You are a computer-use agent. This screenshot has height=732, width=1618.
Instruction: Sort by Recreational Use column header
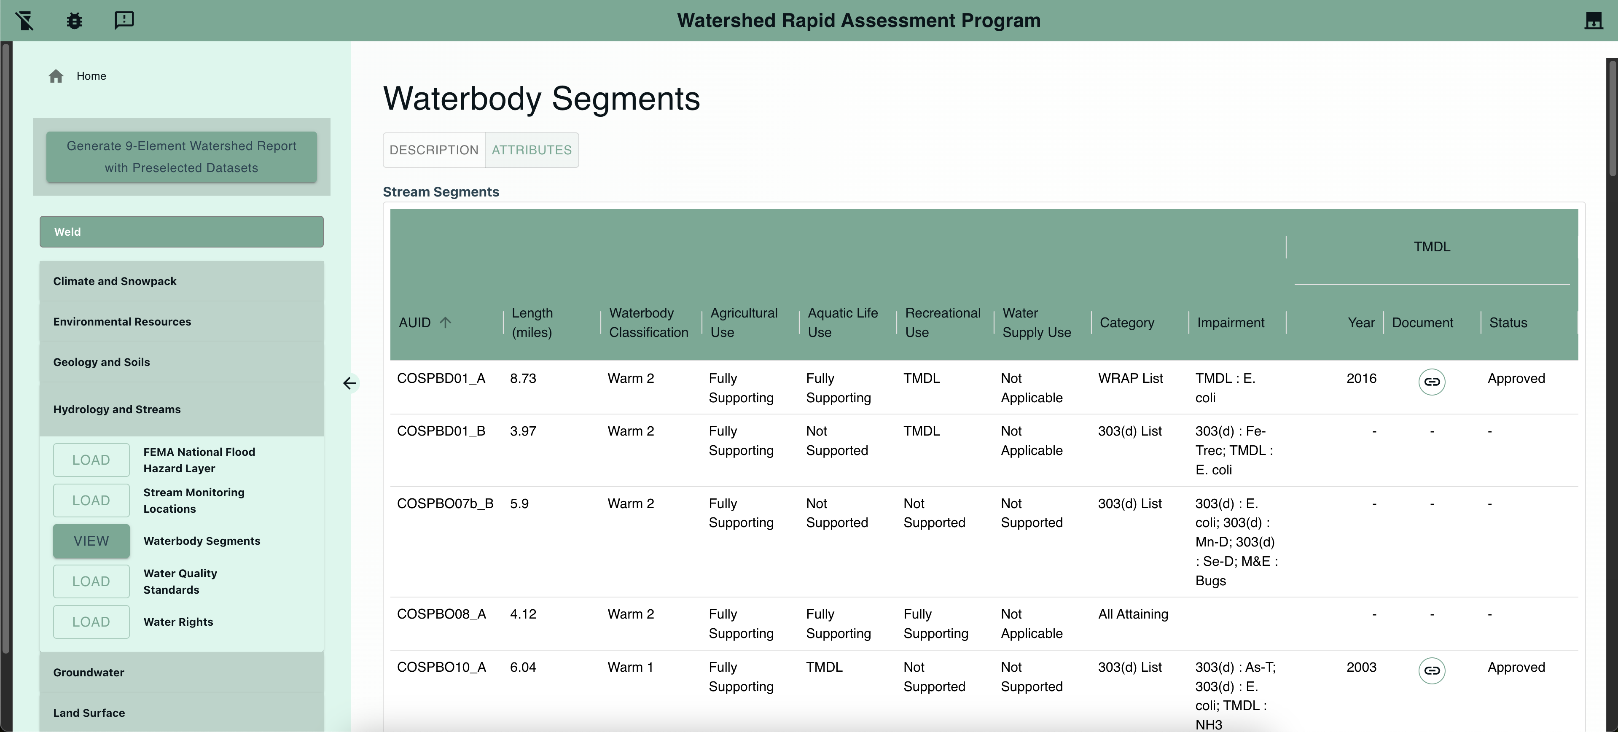(x=942, y=322)
